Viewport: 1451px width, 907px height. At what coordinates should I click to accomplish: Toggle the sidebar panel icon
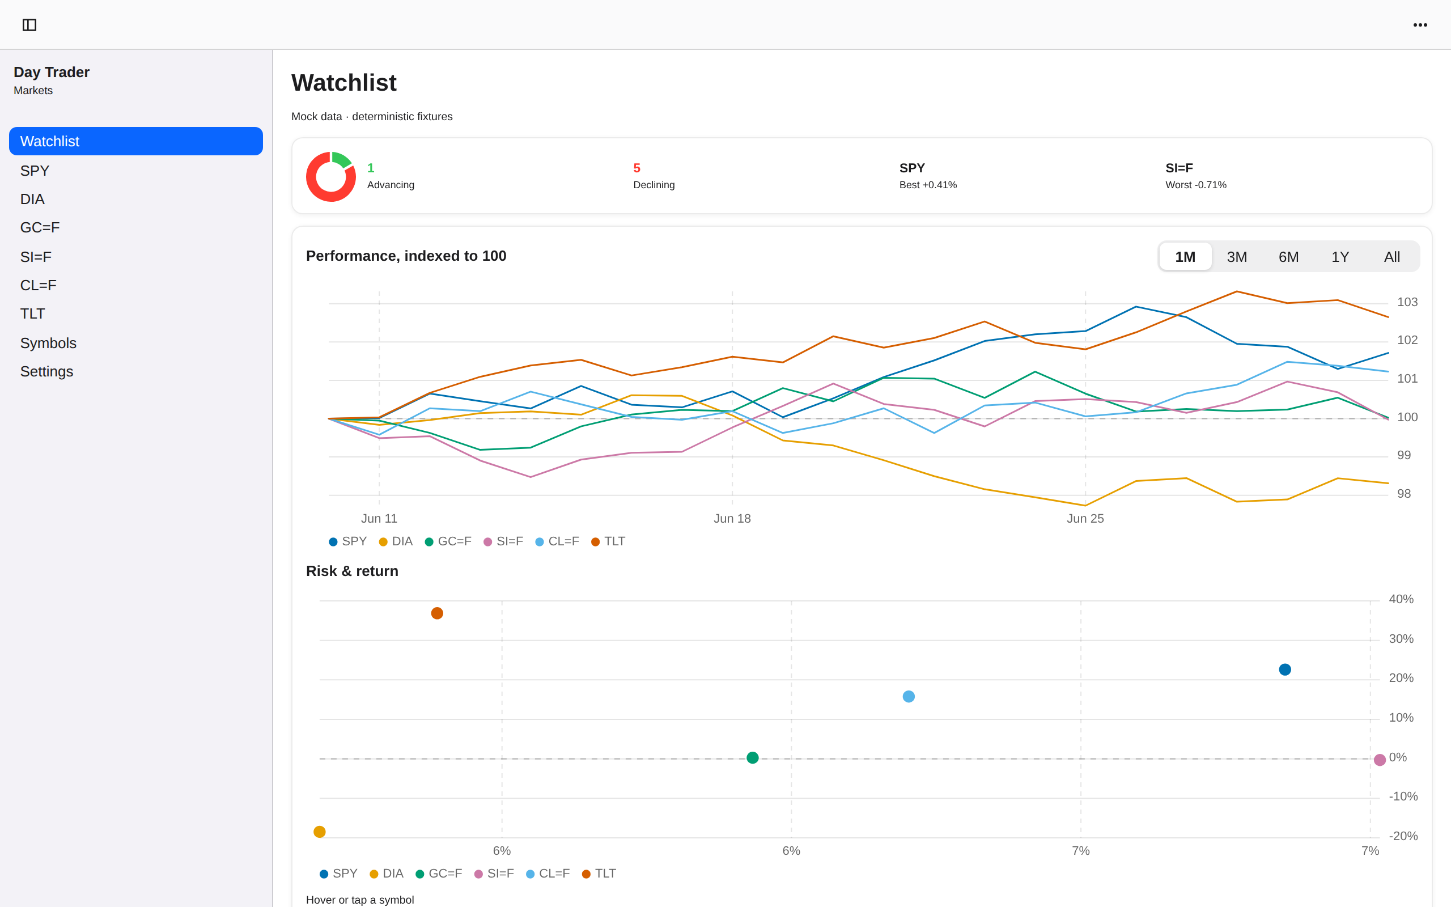[29, 24]
